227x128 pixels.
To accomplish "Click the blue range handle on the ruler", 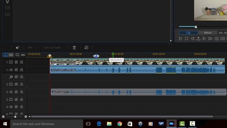I will coord(96,56).
